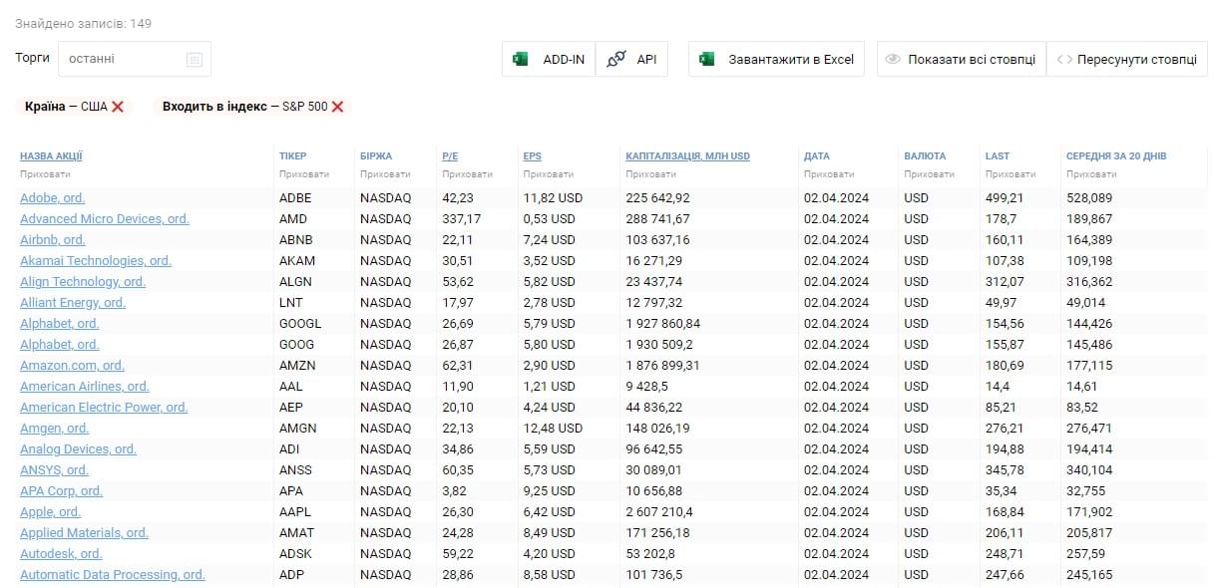Click the arrows icon for Пересунути стовпці

point(1064,59)
